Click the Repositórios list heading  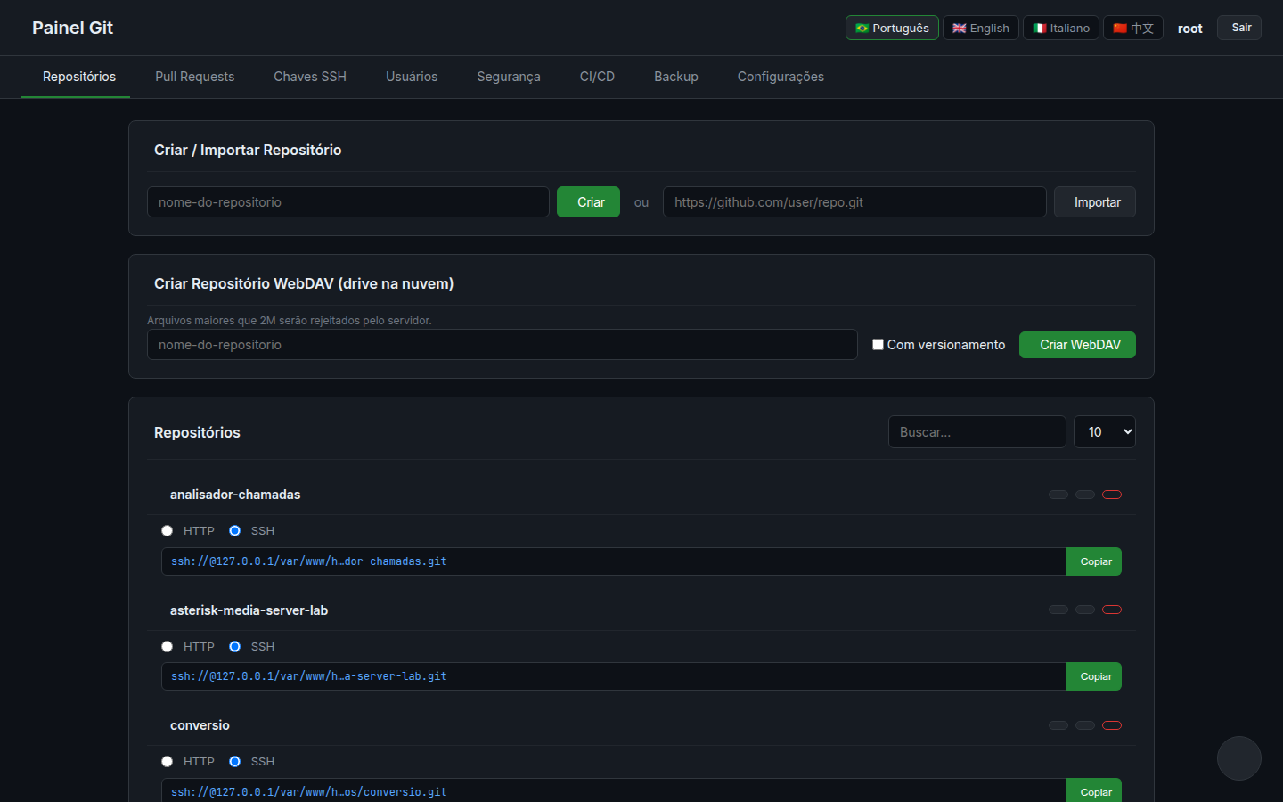pos(197,432)
